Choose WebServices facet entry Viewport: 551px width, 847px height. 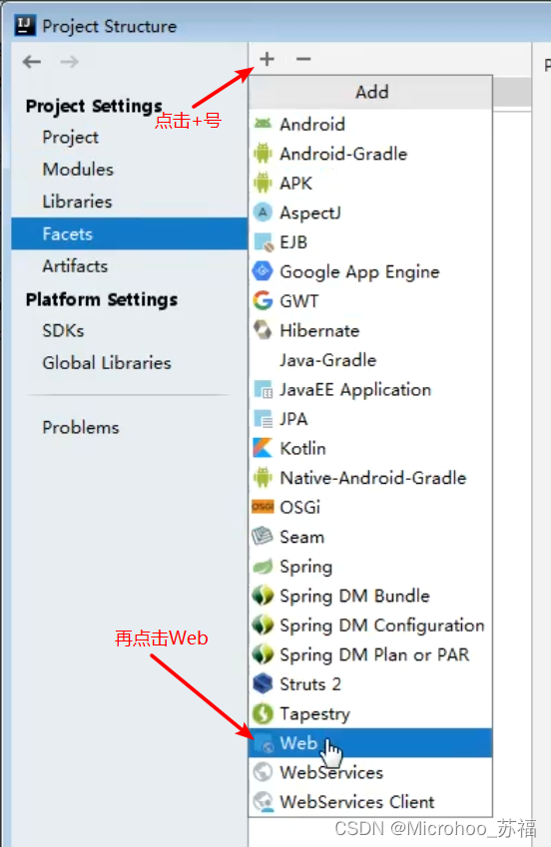click(x=370, y=772)
